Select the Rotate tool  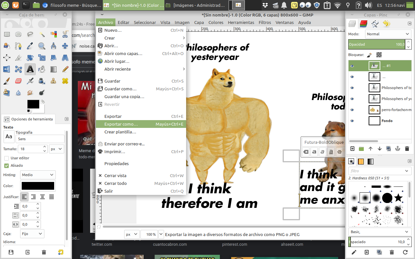tap(30, 58)
